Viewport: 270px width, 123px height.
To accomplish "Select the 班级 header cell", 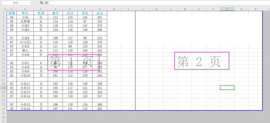I will pyautogui.click(x=12, y=13).
